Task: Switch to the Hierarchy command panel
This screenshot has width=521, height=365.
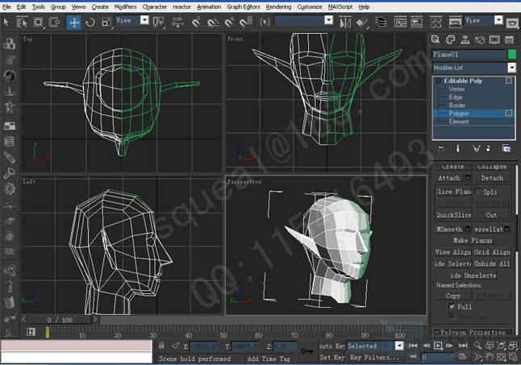Action: [x=465, y=39]
